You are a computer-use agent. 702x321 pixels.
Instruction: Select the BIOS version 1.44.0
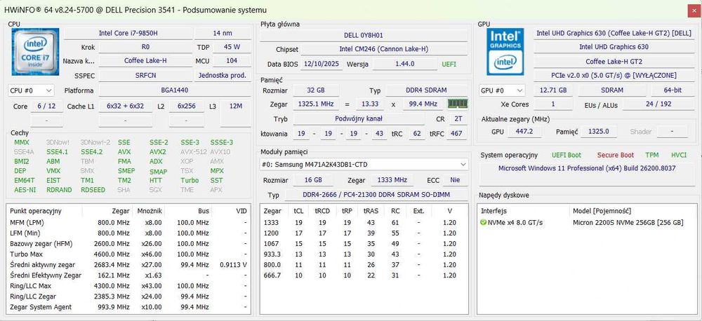point(405,64)
